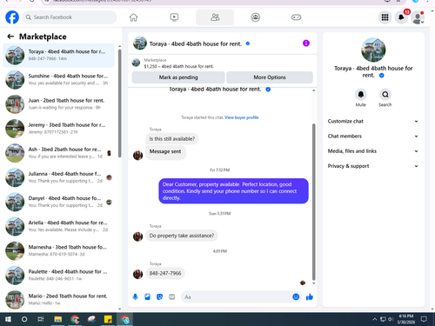Go back with the Marketplace arrow
Image resolution: width=435 pixels, height=326 pixels.
click(x=10, y=37)
